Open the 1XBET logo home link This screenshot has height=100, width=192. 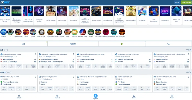(x=5, y=2)
